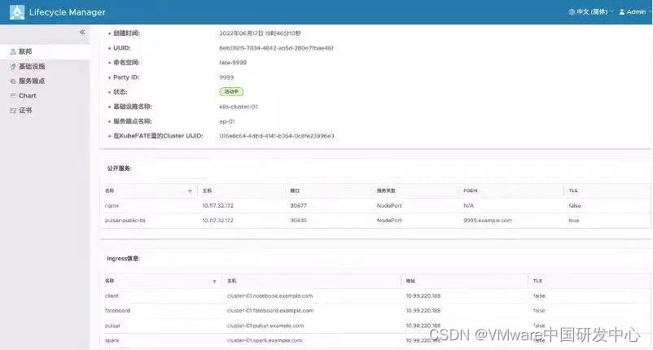Click the N/A FQDN cell
Image resolution: width=653 pixels, height=350 pixels.
468,206
